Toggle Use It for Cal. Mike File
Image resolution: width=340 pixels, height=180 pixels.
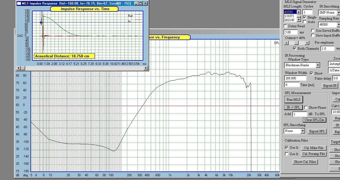(287, 148)
